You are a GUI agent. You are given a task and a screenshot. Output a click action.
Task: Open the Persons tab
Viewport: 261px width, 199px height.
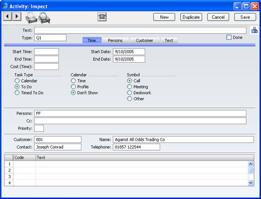click(x=115, y=41)
